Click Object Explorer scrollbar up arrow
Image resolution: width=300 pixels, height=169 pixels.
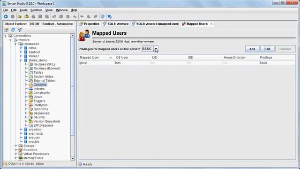coord(73,36)
